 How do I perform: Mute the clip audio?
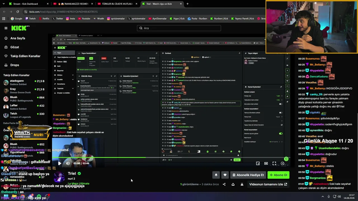pos(68,163)
